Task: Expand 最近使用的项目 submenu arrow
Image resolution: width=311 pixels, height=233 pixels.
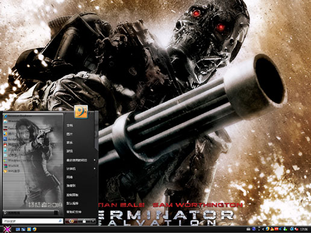Action: [x=95, y=160]
